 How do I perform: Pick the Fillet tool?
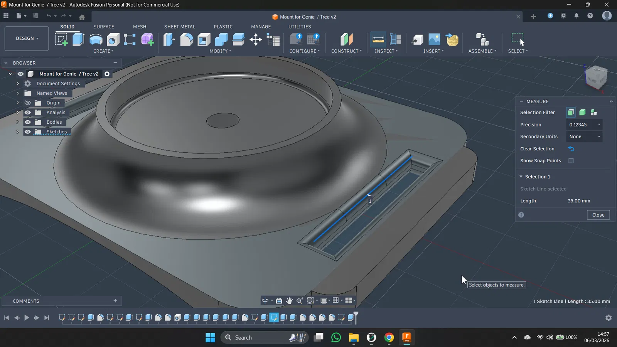click(187, 39)
